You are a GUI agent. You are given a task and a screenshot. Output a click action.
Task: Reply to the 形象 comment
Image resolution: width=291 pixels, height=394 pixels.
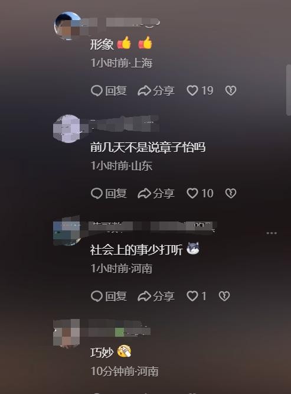click(x=109, y=90)
